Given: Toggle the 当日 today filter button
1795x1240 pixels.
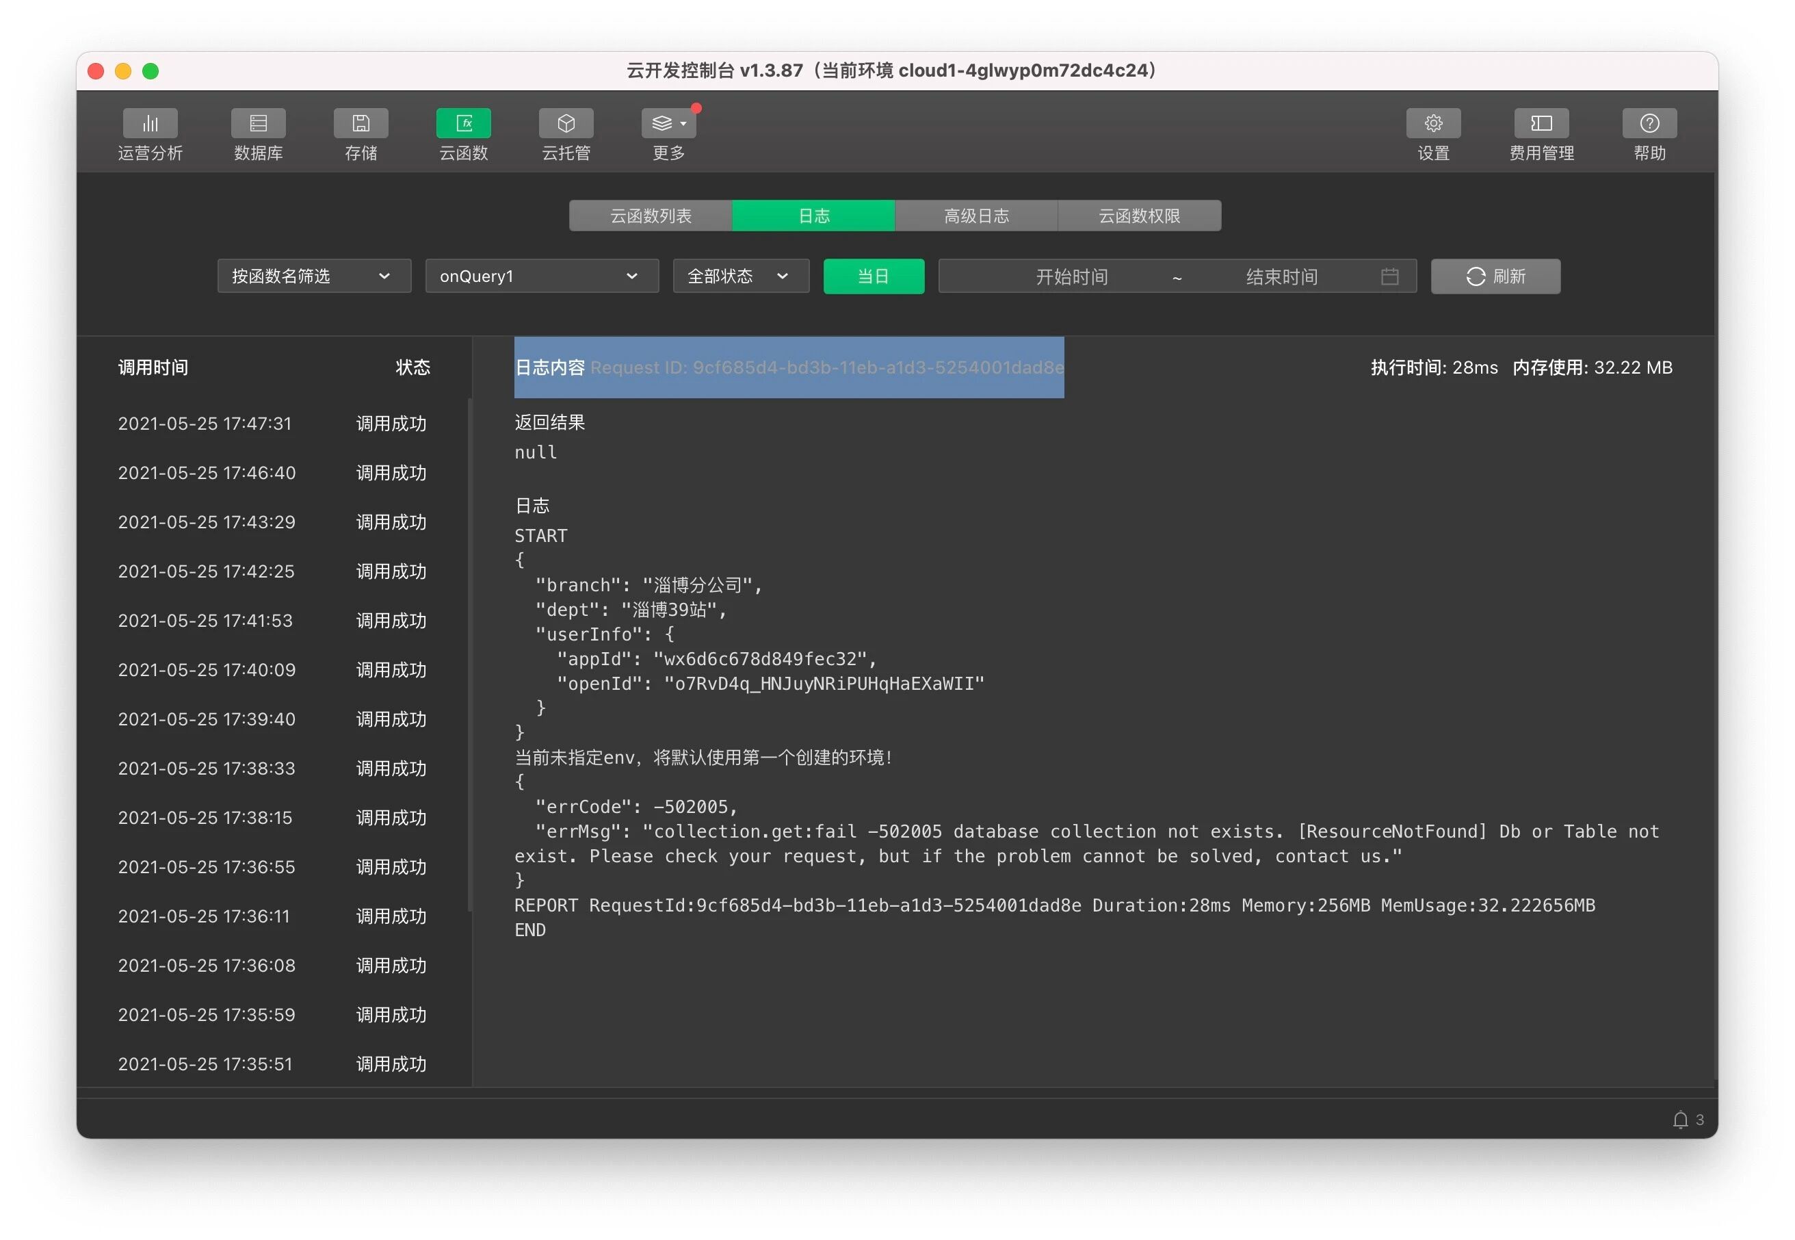Looking at the screenshot, I should click(873, 276).
